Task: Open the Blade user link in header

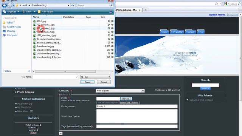Action: (193, 53)
